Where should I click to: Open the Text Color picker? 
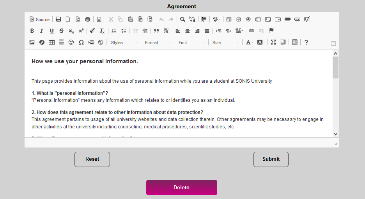pyautogui.click(x=249, y=43)
